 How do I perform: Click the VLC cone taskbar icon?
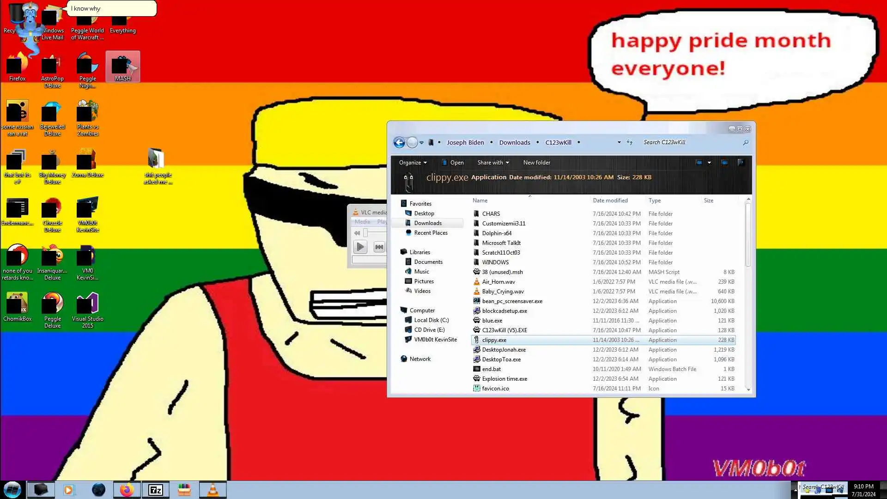(x=213, y=490)
